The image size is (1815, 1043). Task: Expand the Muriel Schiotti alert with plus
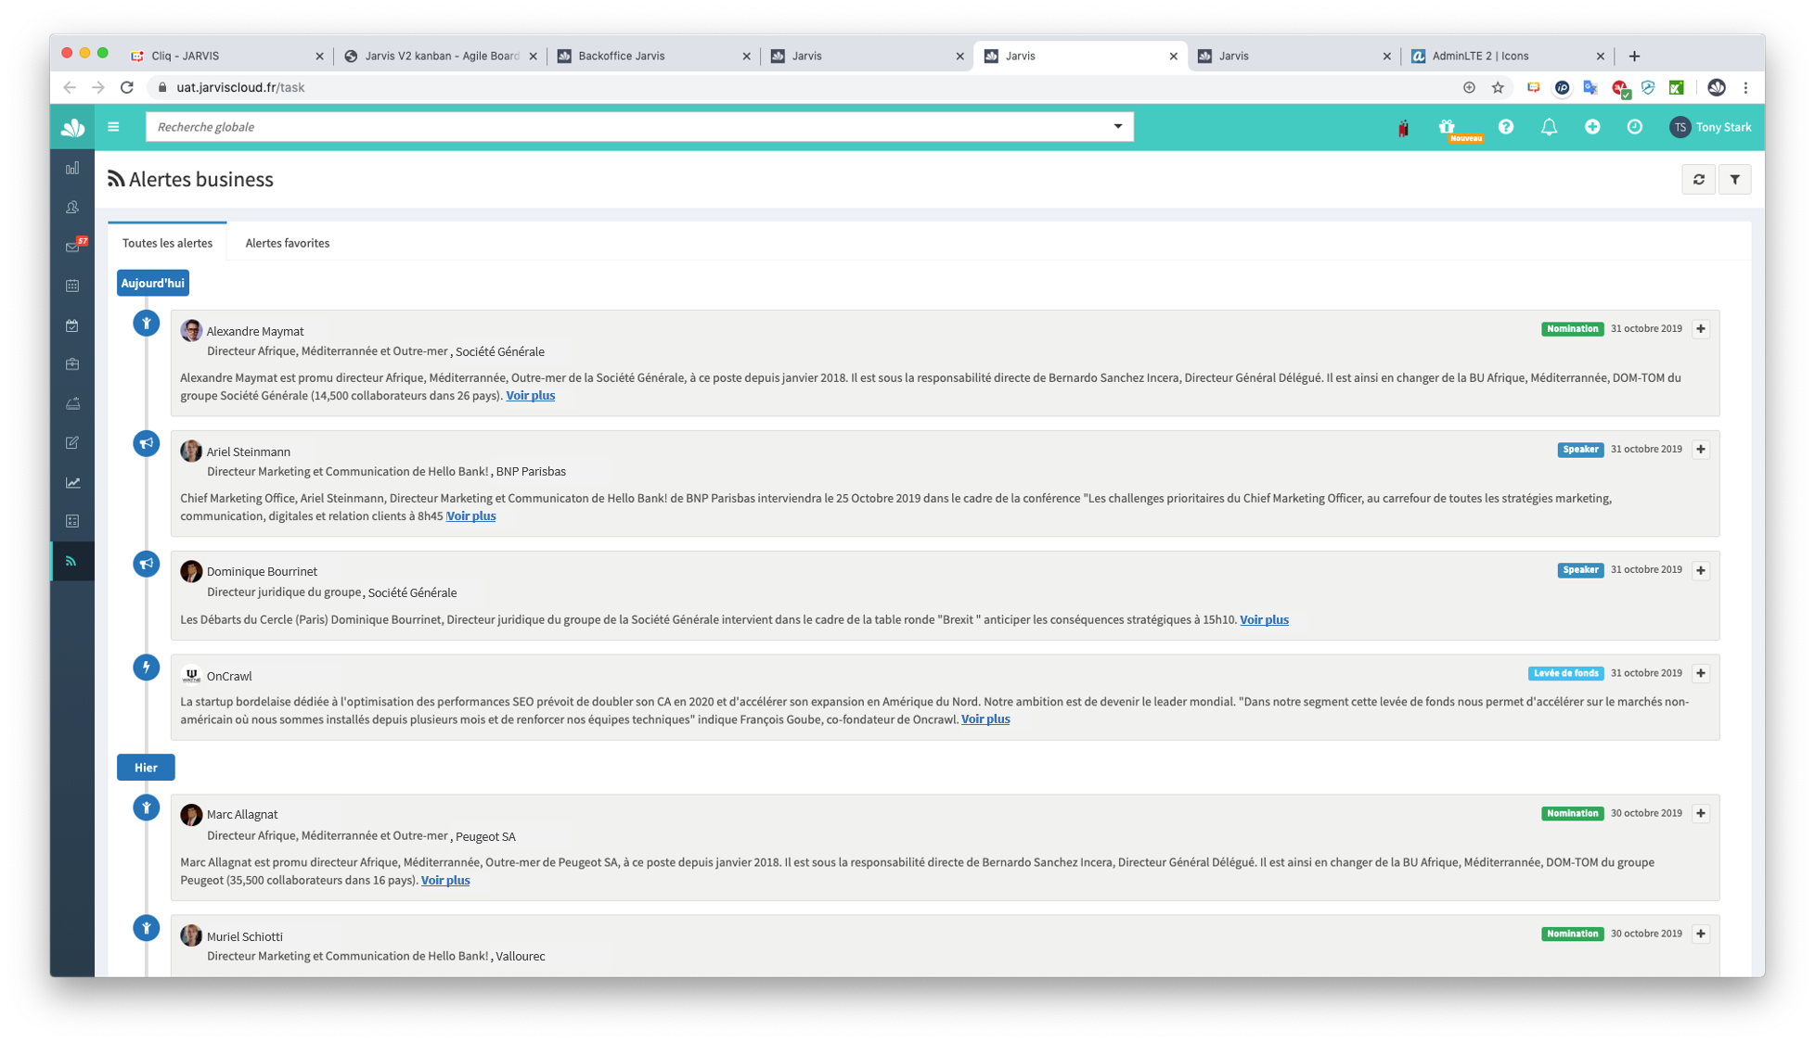[x=1701, y=935]
